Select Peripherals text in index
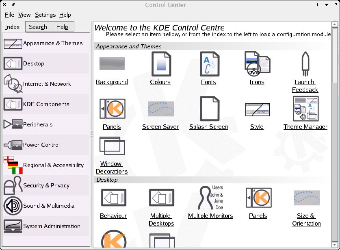 [38, 124]
